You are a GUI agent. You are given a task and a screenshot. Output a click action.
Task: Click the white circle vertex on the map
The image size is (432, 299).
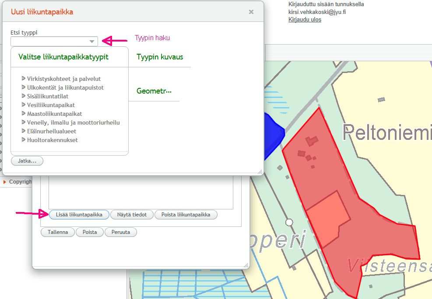tap(289, 222)
